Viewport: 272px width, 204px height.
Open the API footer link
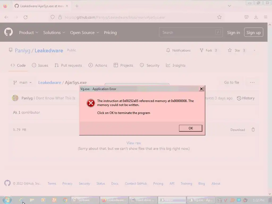[x=172, y=184]
